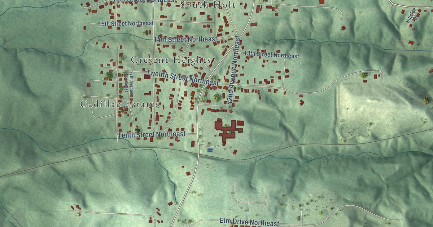Click the South Holt neighborhood label

pos(208,5)
